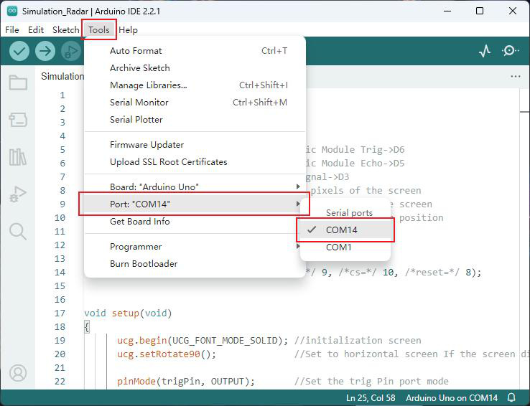Click the ucg.setRotate90() code line

coord(167,354)
